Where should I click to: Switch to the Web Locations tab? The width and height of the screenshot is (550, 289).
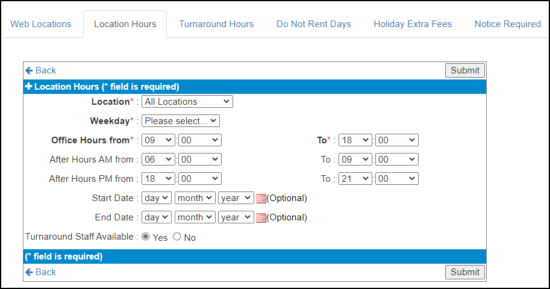pos(41,24)
